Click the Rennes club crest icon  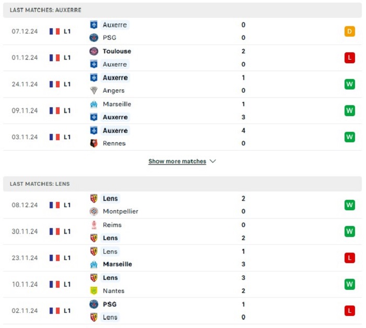[94, 143]
